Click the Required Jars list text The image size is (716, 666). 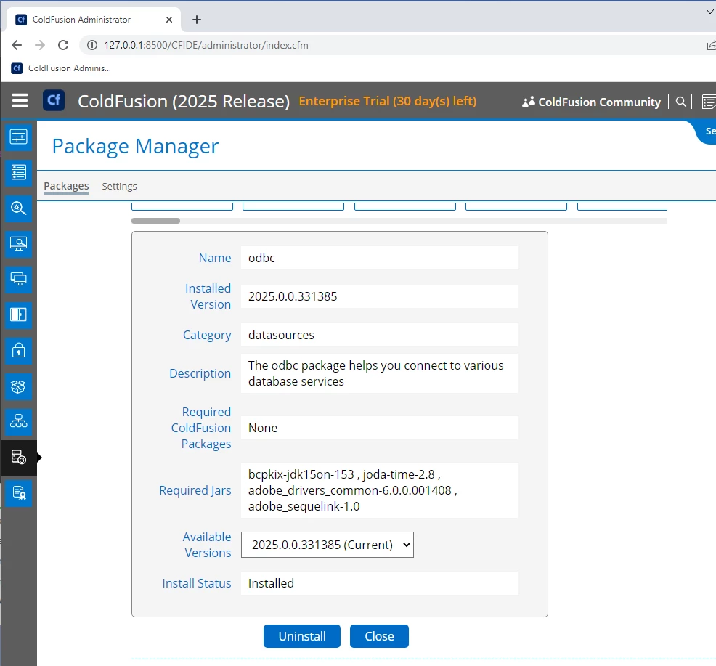[x=380, y=490]
